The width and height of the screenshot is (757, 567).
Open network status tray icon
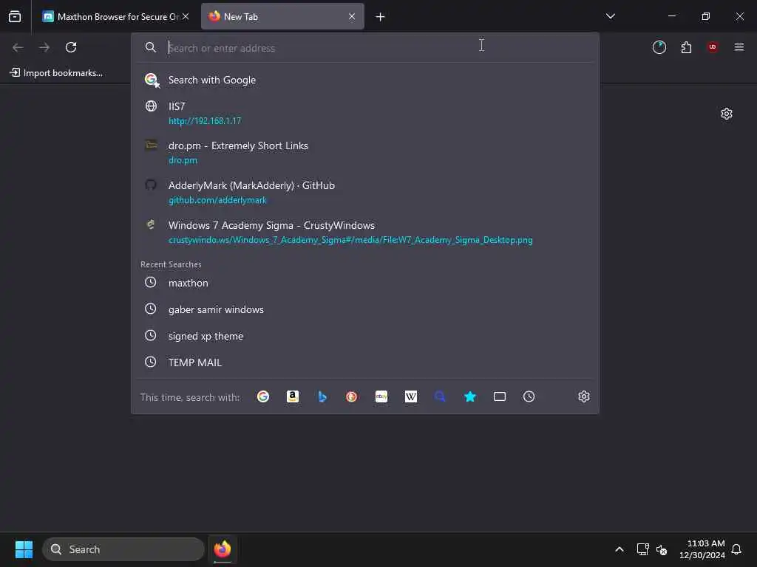pos(642,549)
